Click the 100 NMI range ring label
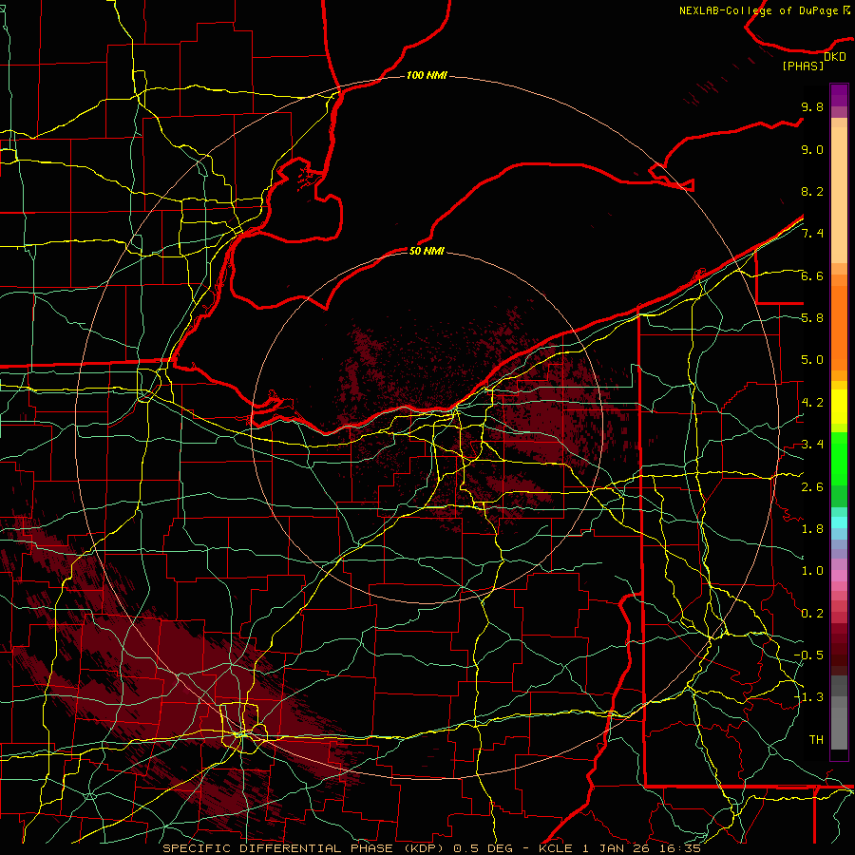 [427, 75]
